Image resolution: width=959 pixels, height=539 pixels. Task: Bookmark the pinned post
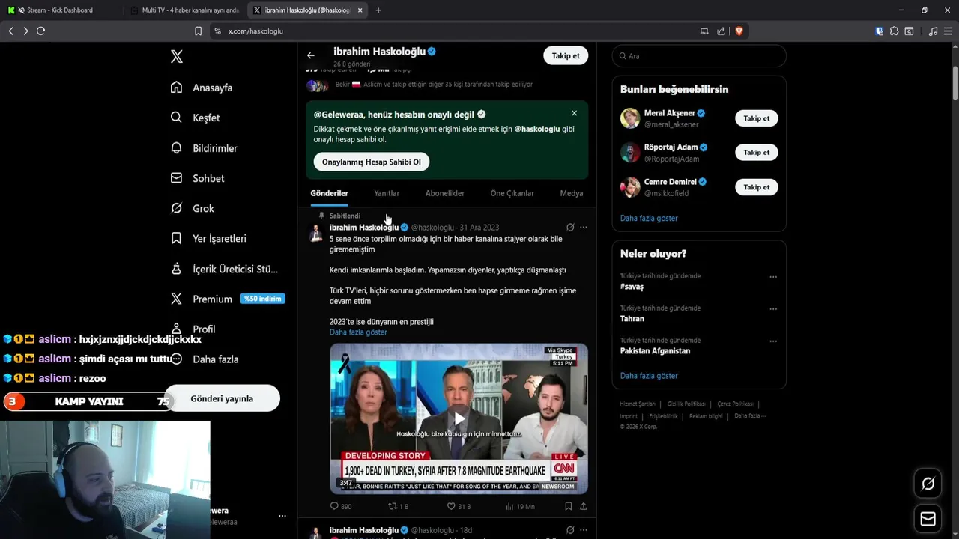(569, 506)
